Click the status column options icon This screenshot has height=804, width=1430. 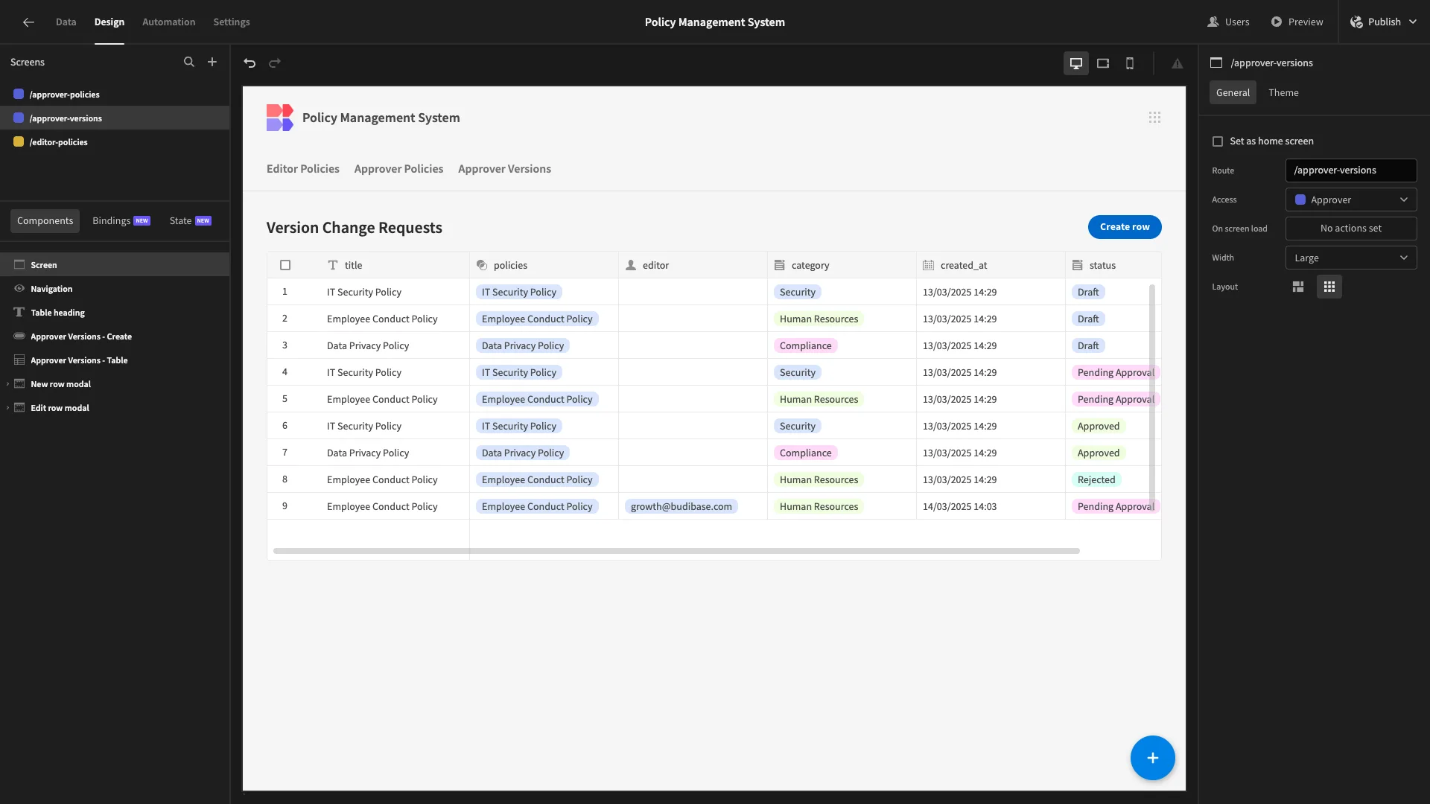pos(1078,266)
